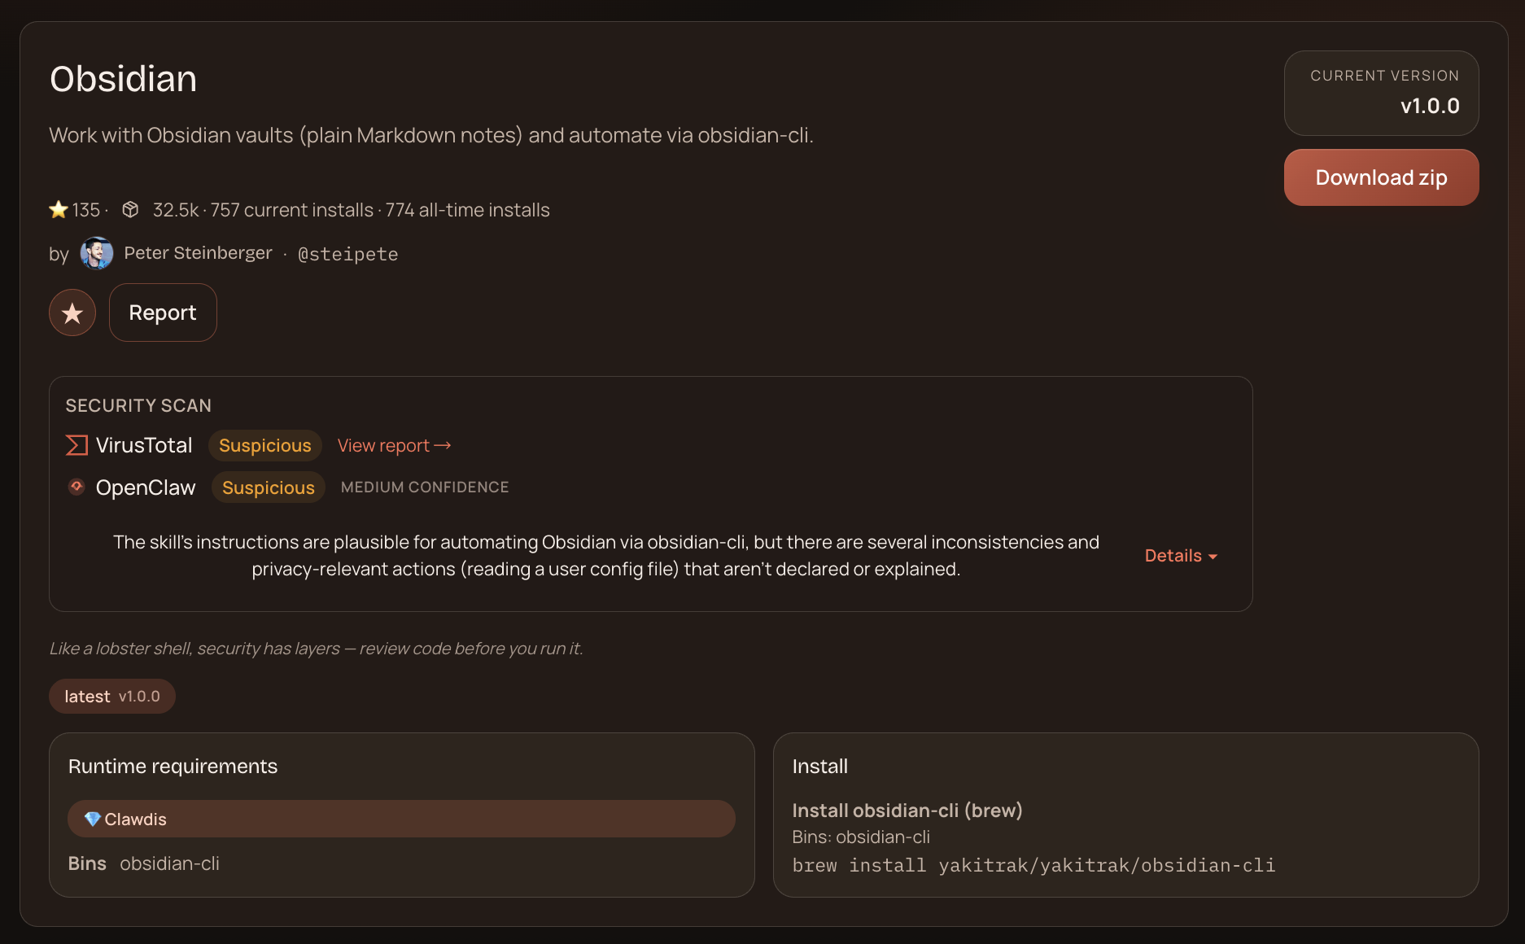Click the yellow star rating icon
Viewport: 1525px width, 944px height.
[59, 210]
